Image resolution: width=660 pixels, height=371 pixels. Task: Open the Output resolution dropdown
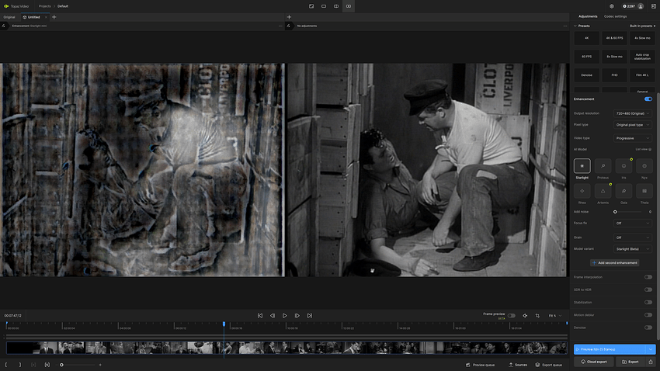(x=633, y=113)
